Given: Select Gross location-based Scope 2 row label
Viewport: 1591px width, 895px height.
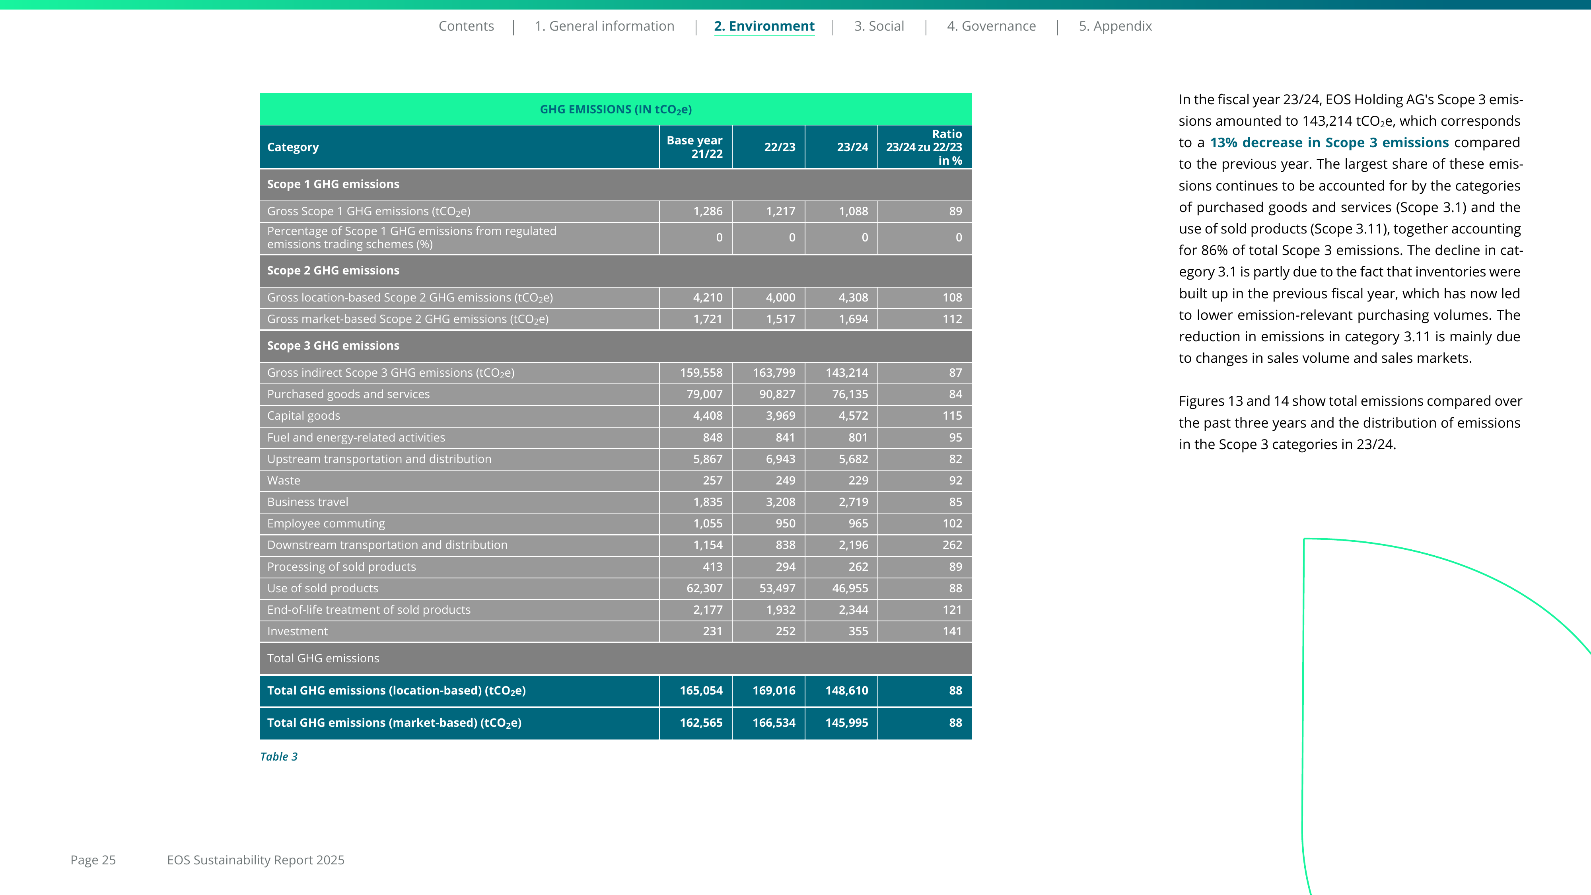Looking at the screenshot, I should [410, 298].
